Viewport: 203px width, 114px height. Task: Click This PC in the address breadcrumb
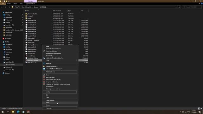[17, 7]
